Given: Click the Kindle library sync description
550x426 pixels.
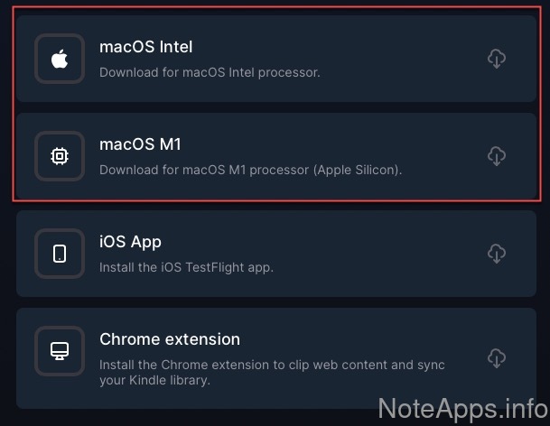Looking at the screenshot, I should pos(271,373).
